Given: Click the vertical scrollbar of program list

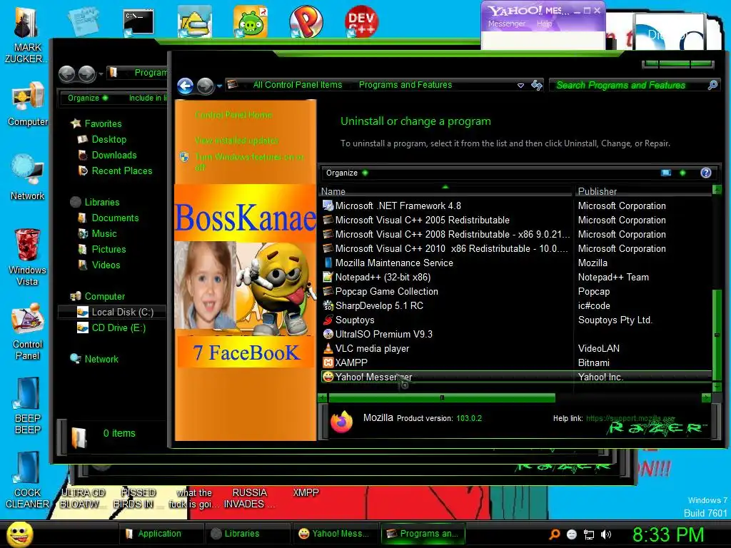Looking at the screenshot, I should coord(717,335).
